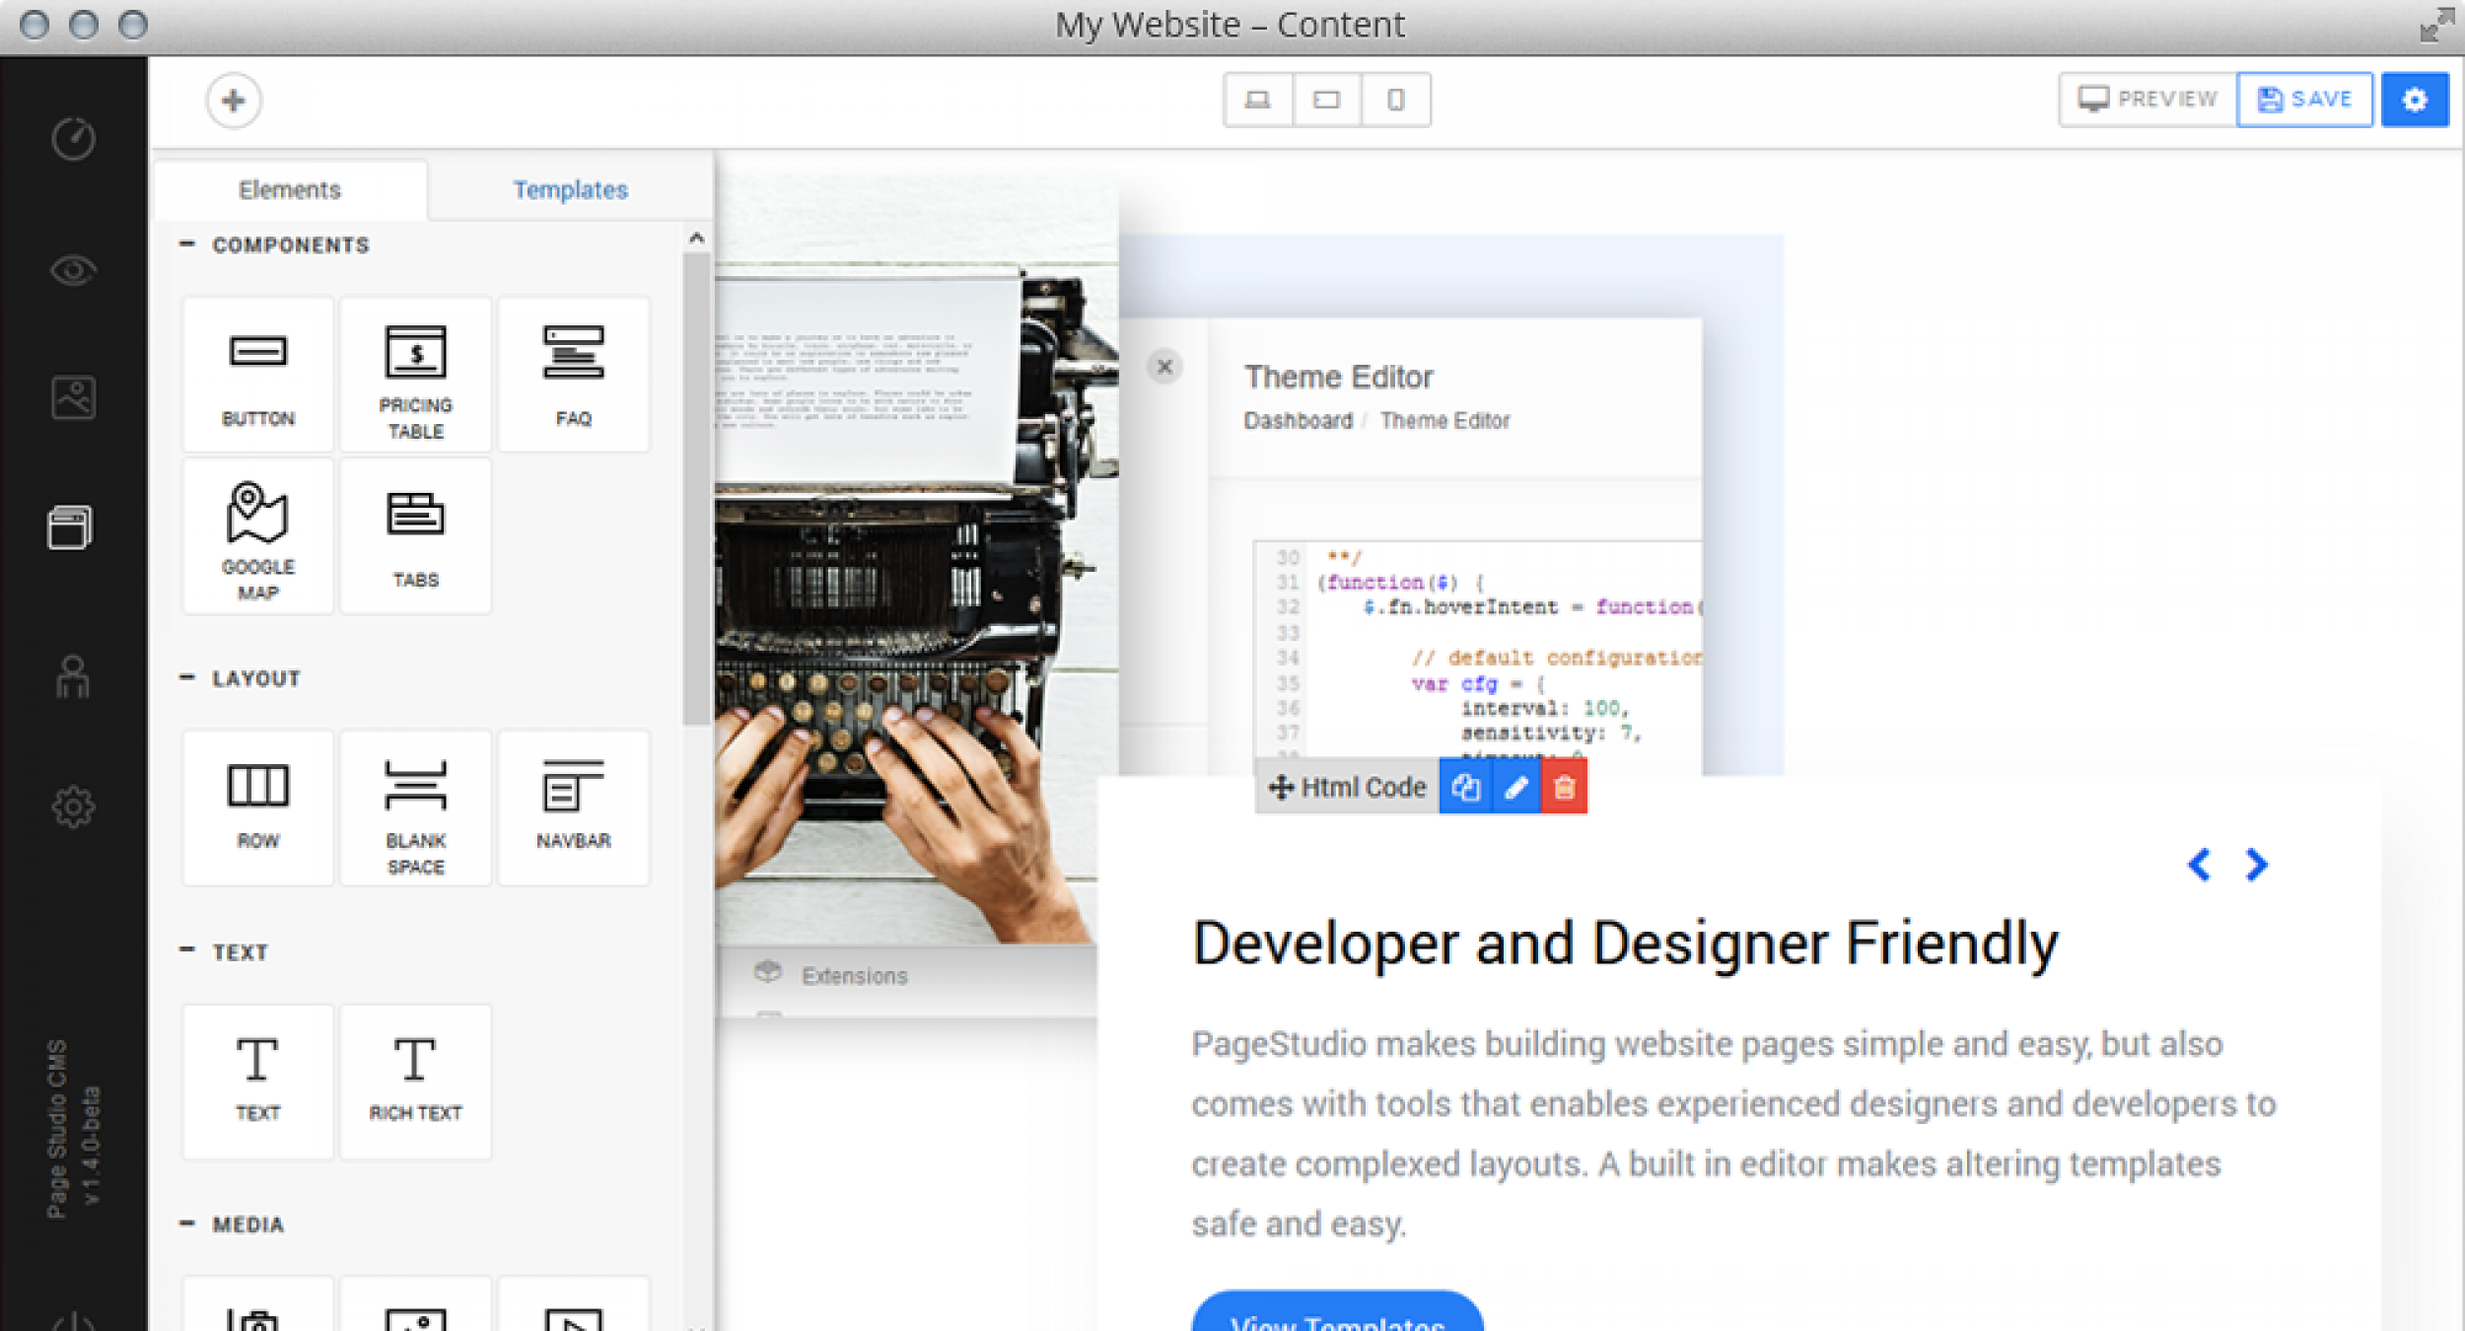
Task: Click the eye view icon in sidebar
Action: coord(73,269)
